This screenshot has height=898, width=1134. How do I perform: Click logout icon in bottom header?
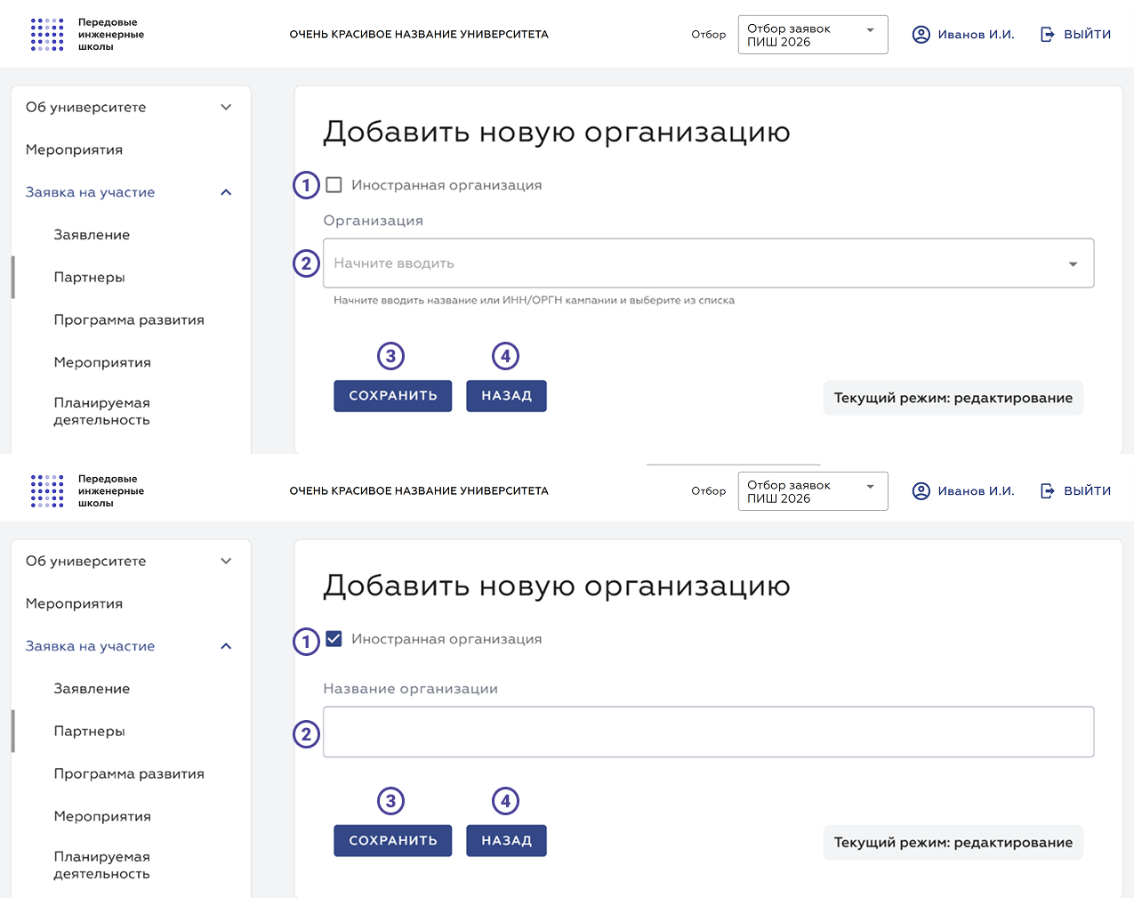[1048, 491]
